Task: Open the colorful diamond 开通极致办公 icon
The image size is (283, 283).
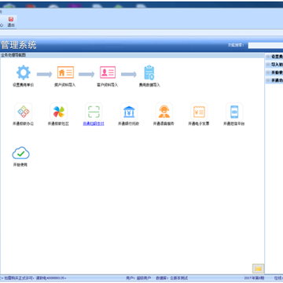Action: click(x=24, y=112)
